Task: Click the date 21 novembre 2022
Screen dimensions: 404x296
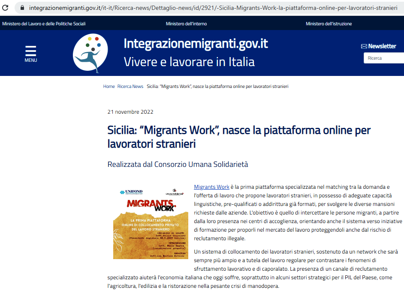Action: tap(130, 112)
